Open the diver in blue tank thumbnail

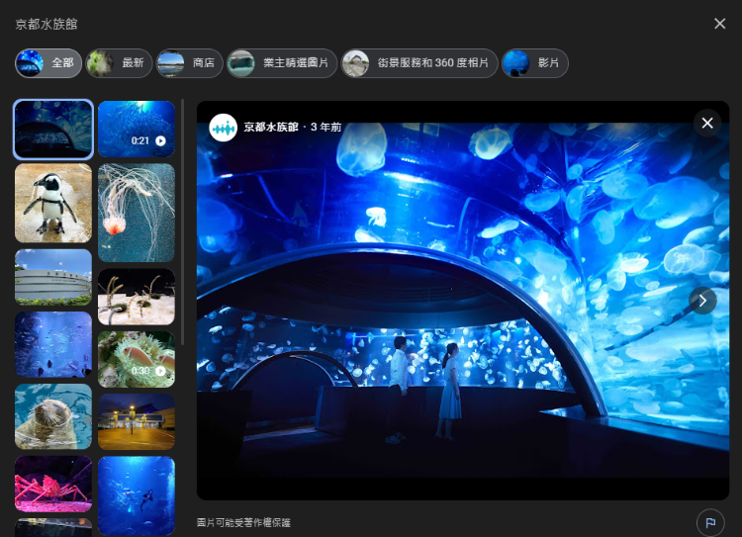[137, 495]
